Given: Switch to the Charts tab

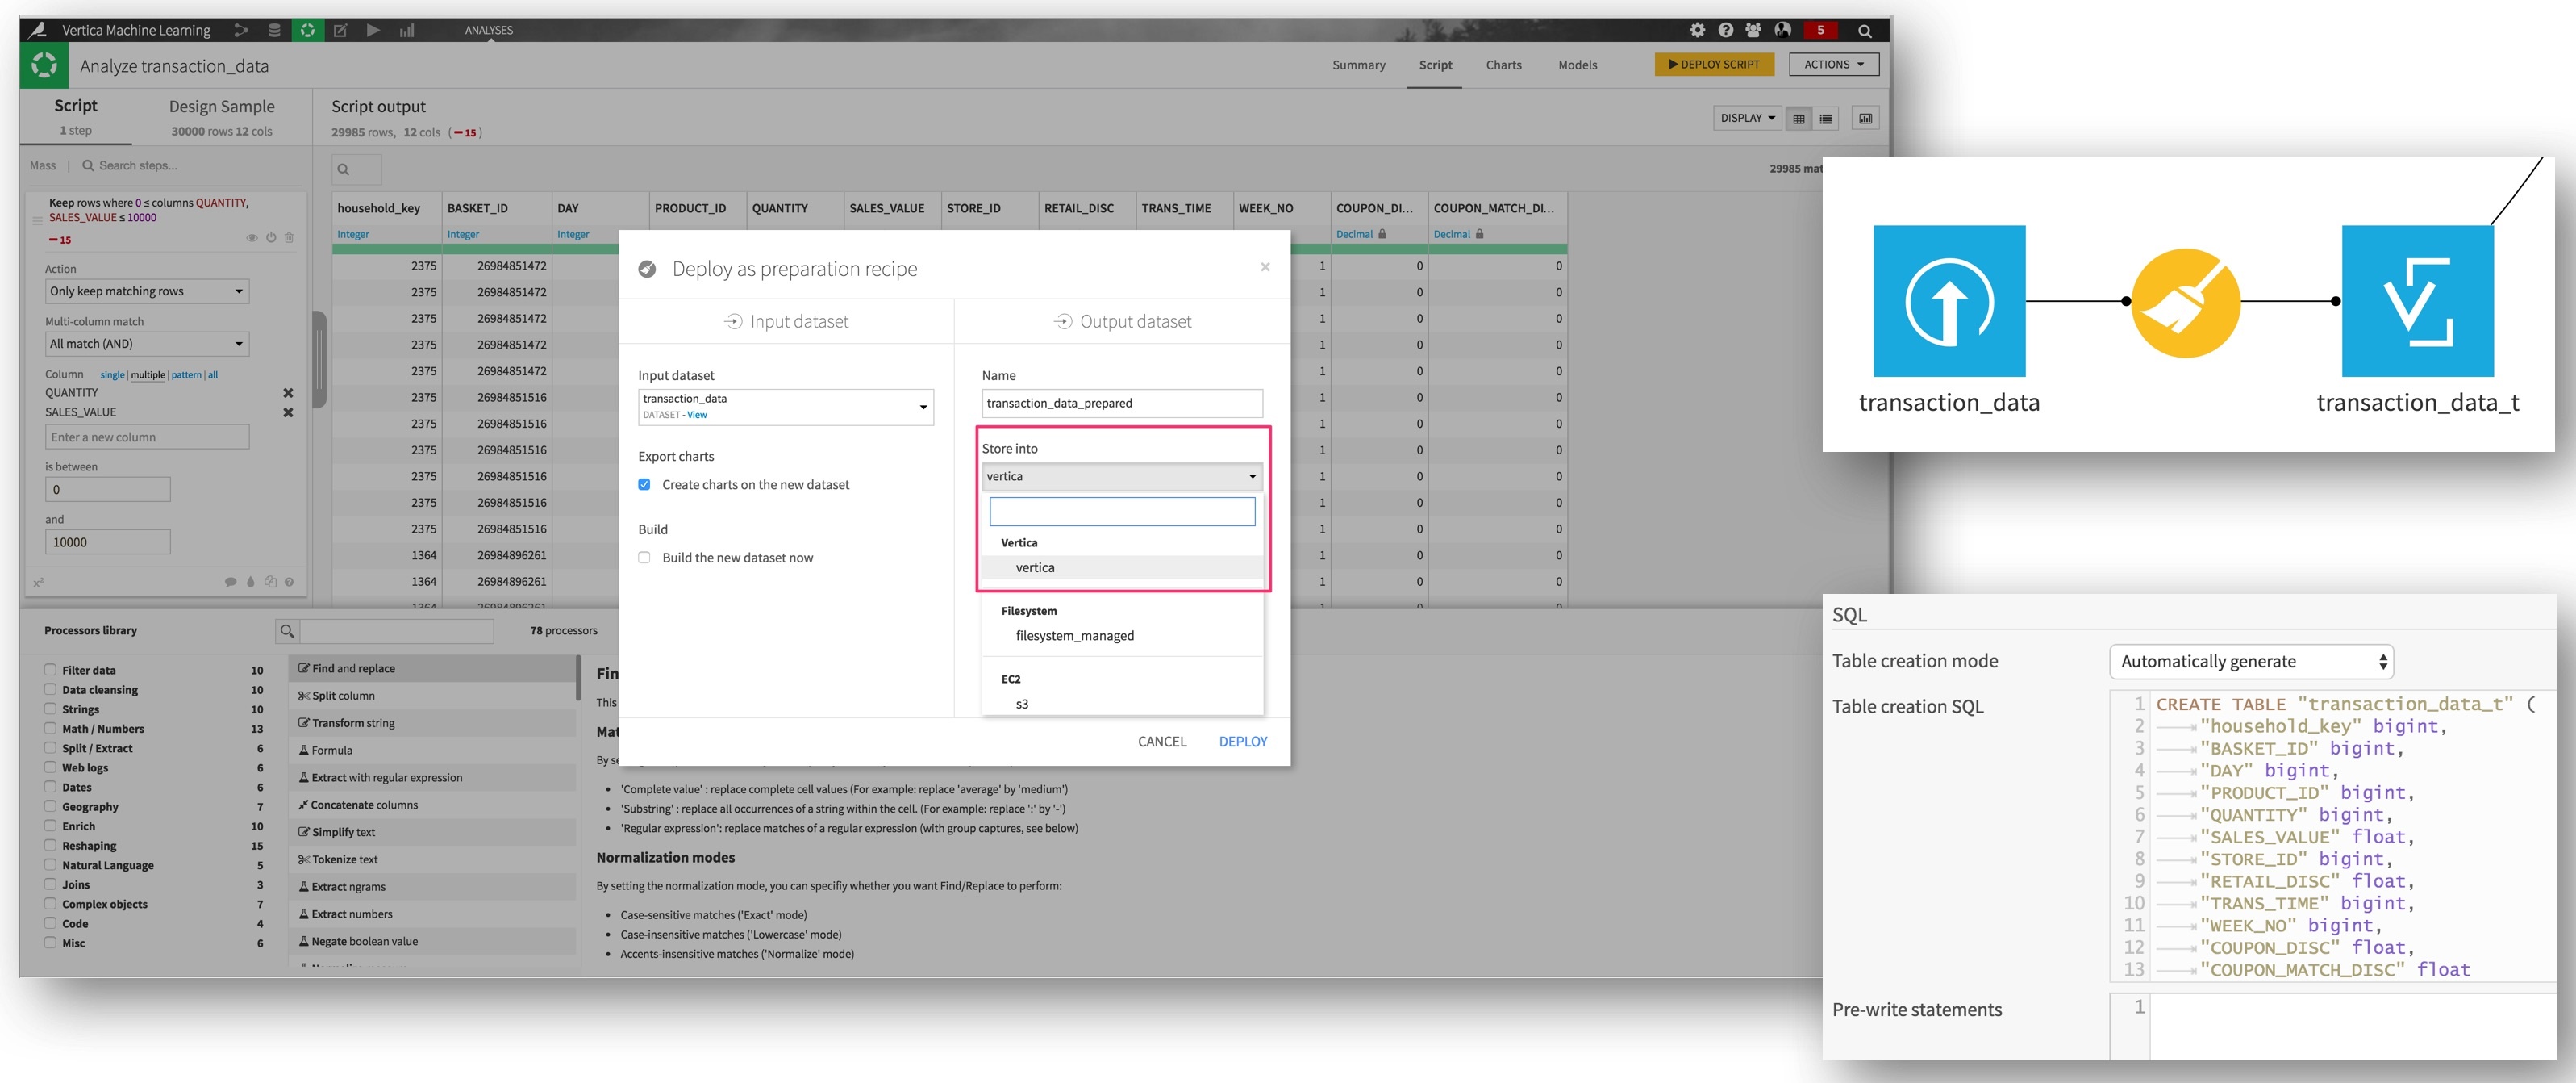Looking at the screenshot, I should [1503, 65].
